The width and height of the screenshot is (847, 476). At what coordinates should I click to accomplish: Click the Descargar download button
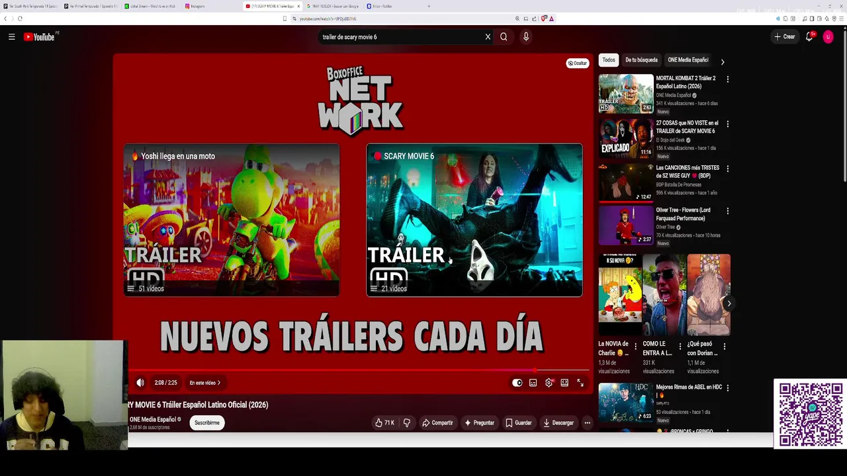[558, 423]
